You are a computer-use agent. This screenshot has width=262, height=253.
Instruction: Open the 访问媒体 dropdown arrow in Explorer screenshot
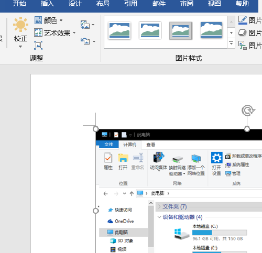(x=159, y=171)
